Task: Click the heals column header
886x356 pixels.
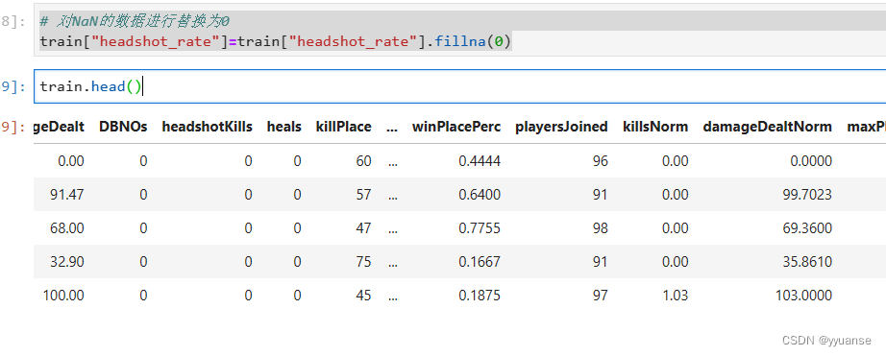Action: tap(284, 127)
